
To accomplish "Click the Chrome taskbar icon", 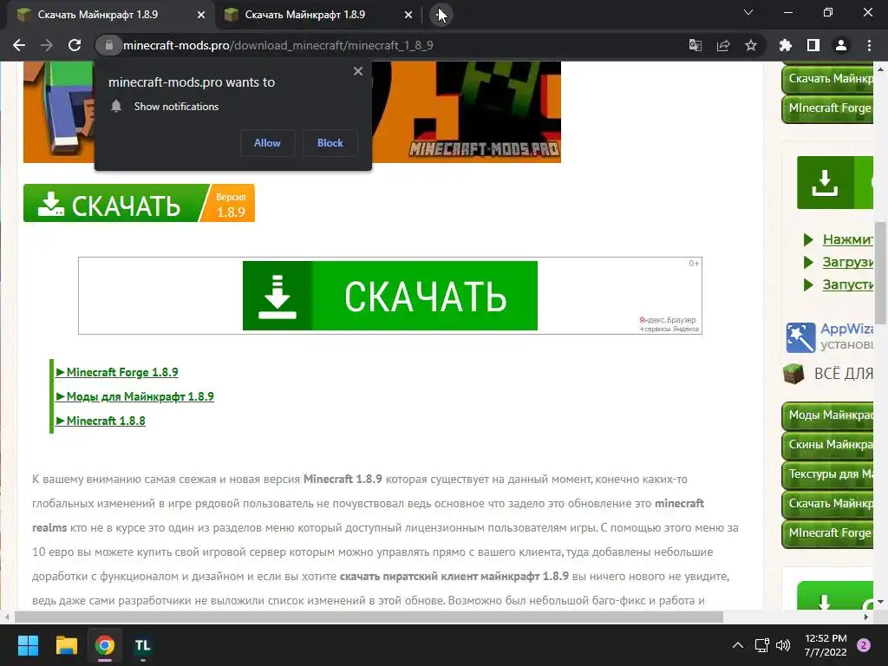I will coord(105,645).
